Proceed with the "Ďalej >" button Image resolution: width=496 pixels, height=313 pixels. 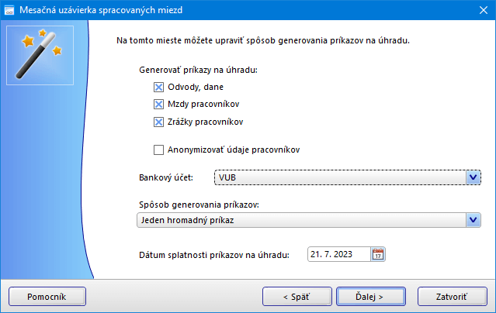click(x=371, y=296)
